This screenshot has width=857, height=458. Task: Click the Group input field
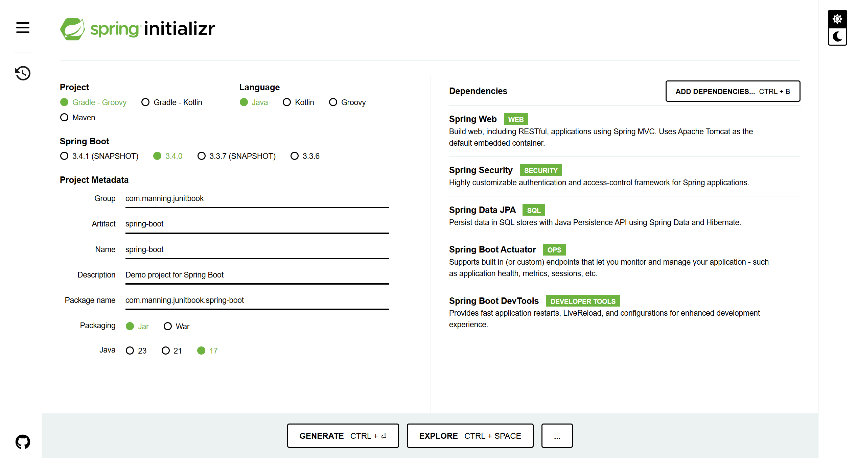click(x=257, y=199)
